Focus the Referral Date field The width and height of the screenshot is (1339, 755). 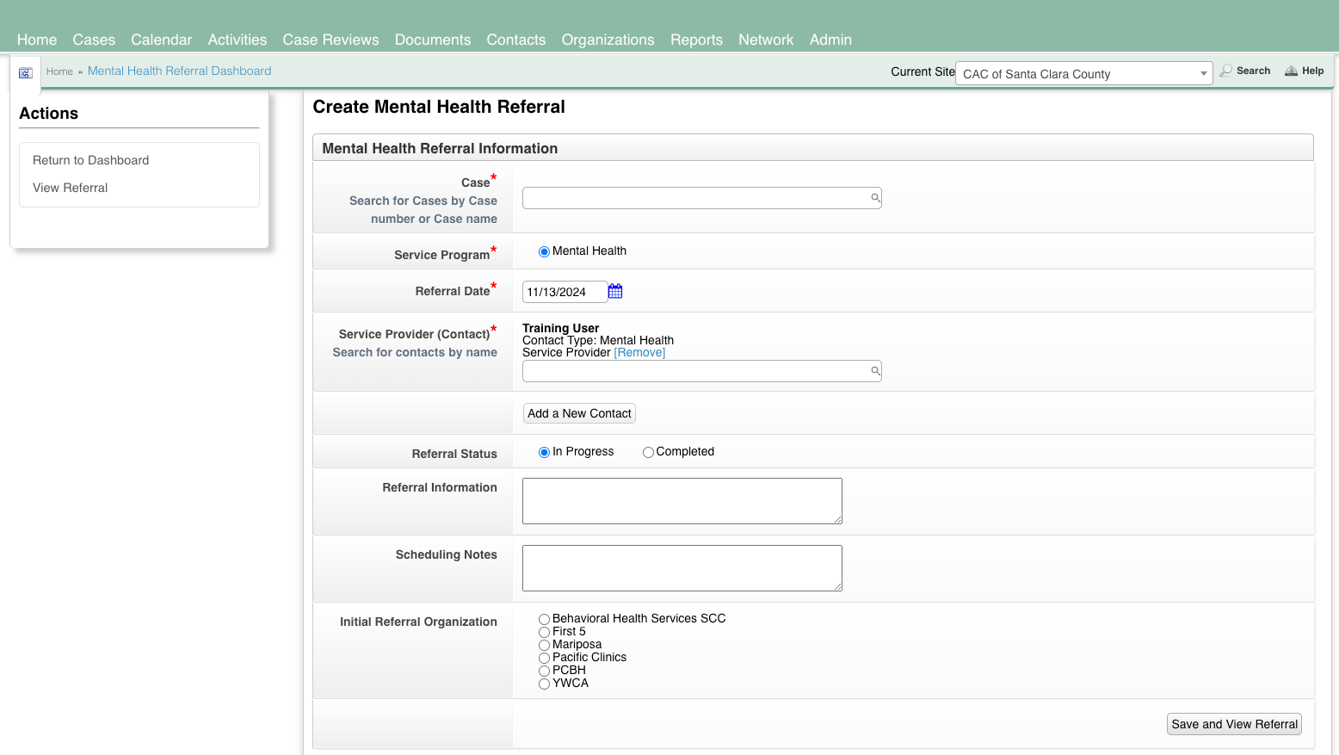565,292
